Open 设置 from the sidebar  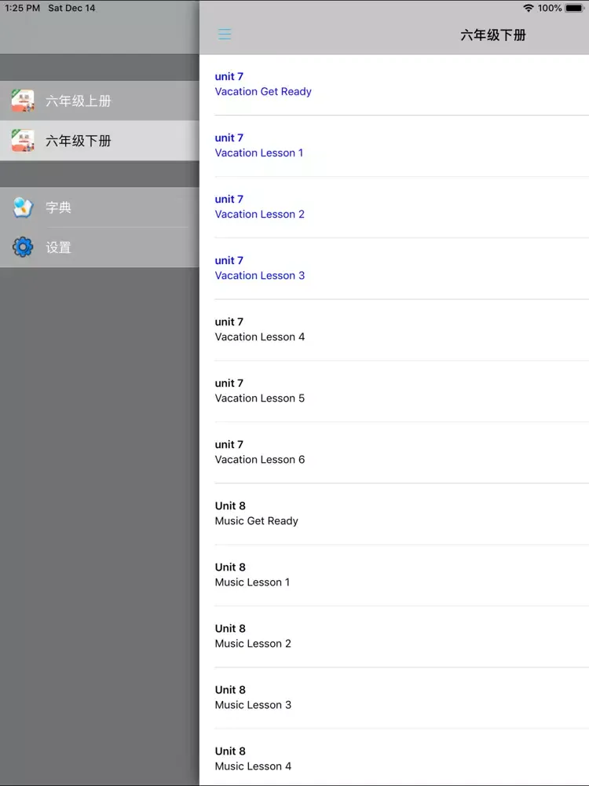(100, 247)
